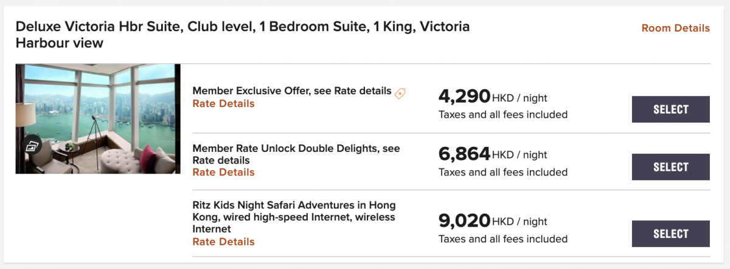Click taxes included note under 6,864 price
The image size is (730, 269).
pyautogui.click(x=503, y=172)
